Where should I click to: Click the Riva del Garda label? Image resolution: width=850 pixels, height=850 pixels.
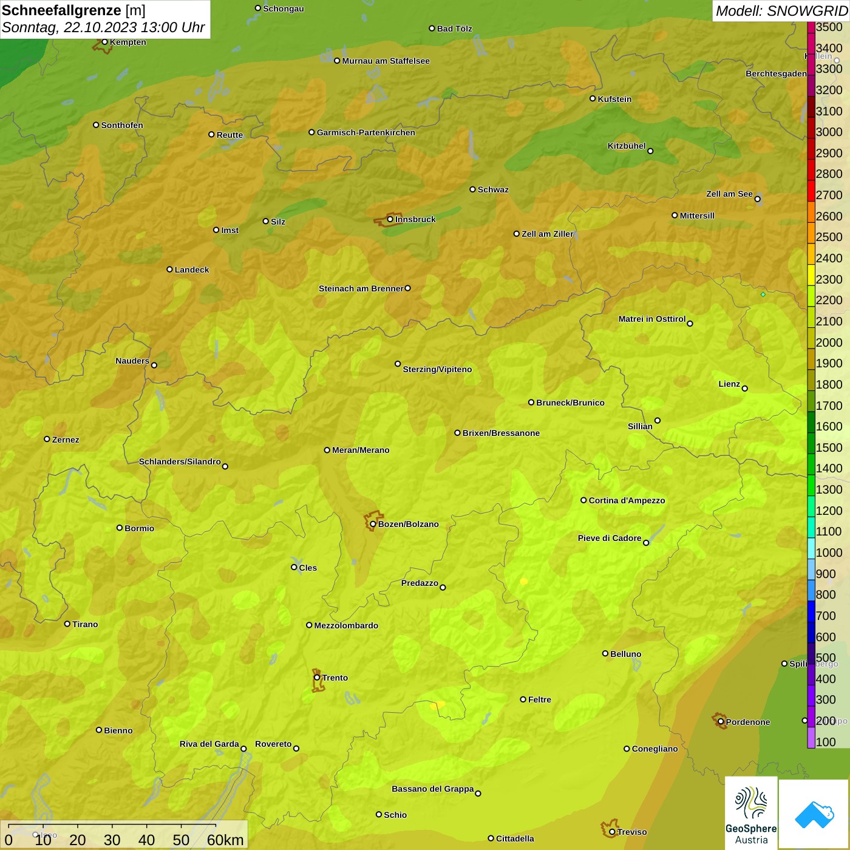[209, 744]
